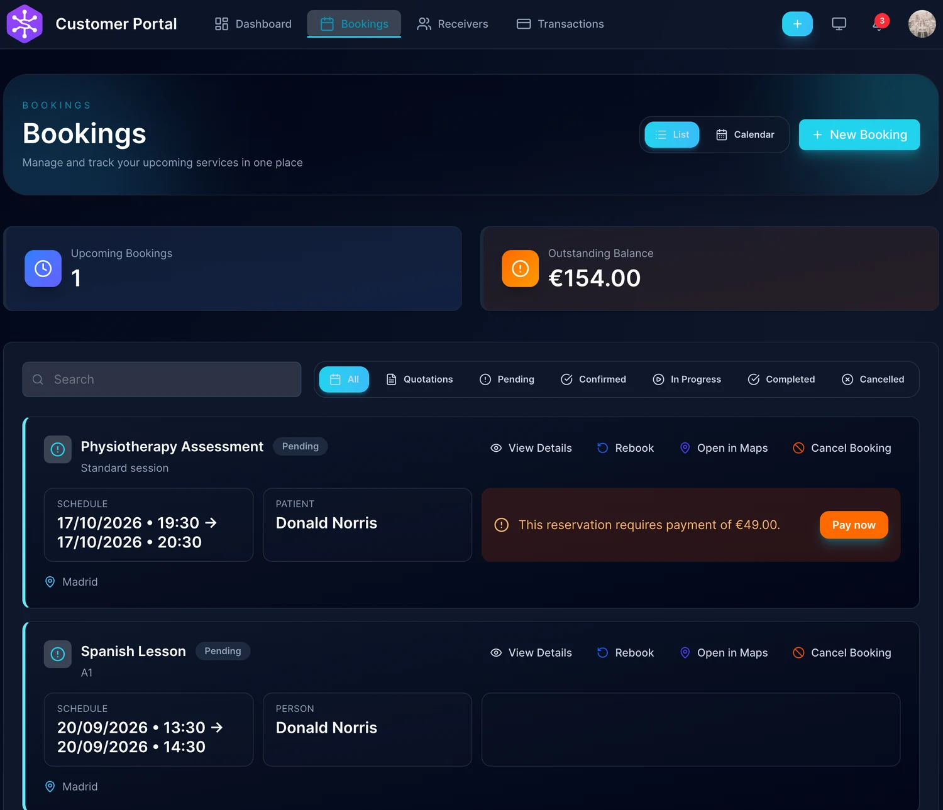943x810 pixels.
Task: Cancel the Spanish Lesson booking
Action: click(x=842, y=653)
